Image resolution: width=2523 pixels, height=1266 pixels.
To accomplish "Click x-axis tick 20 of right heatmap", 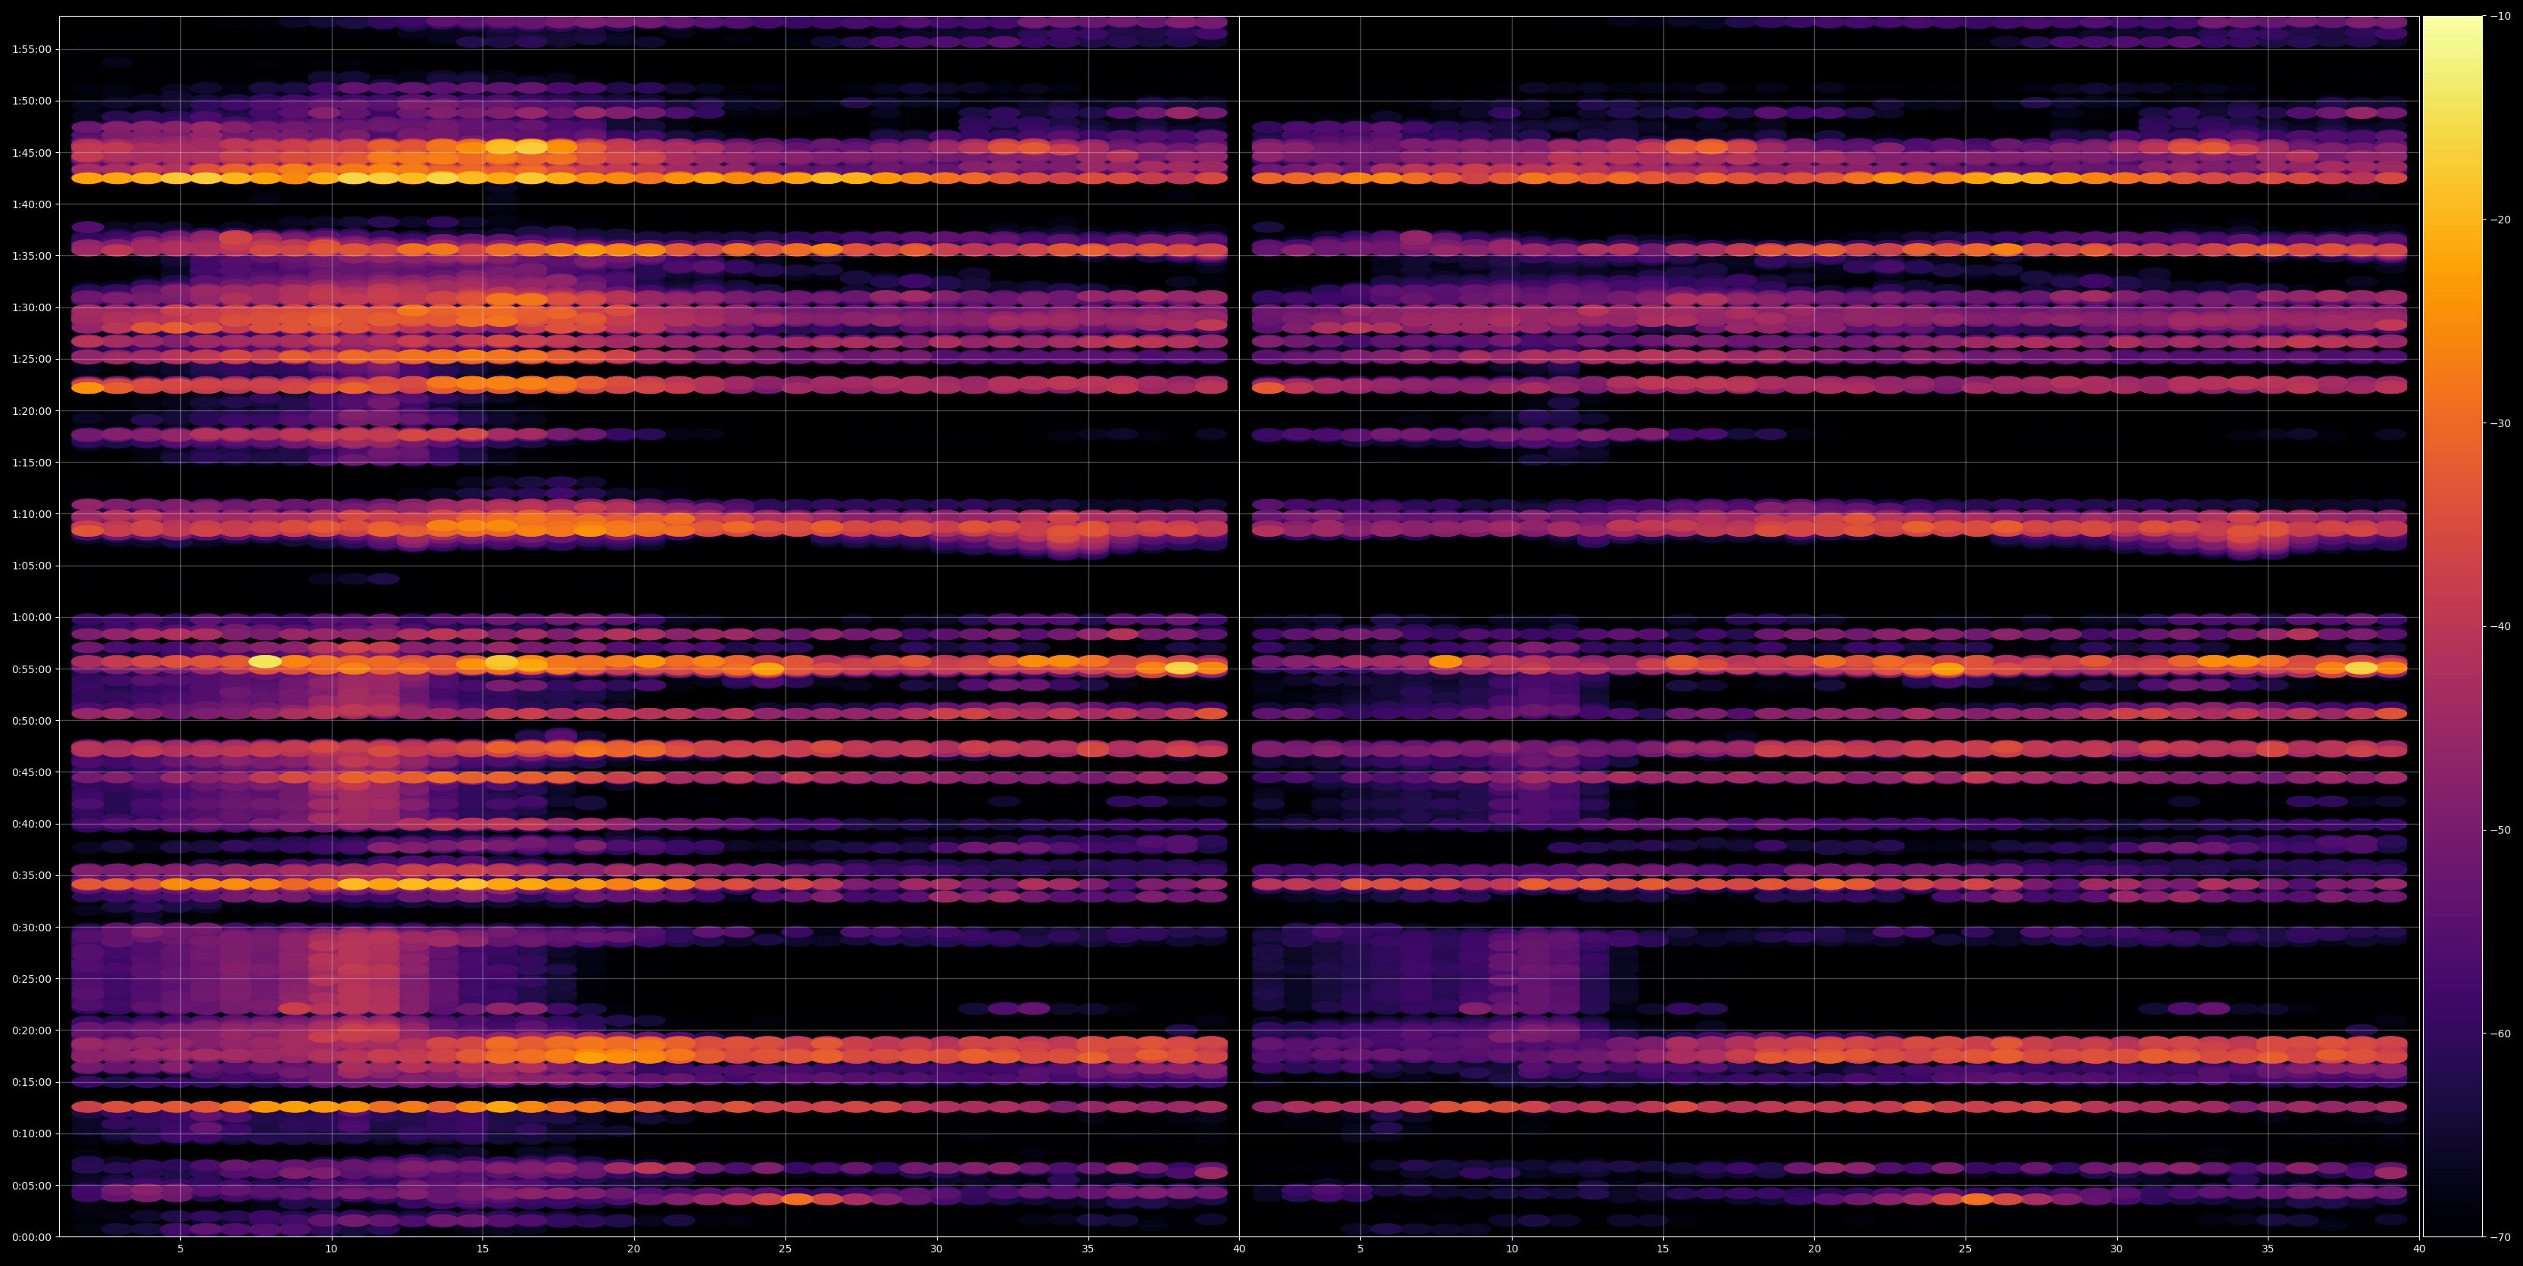I will (1814, 1249).
